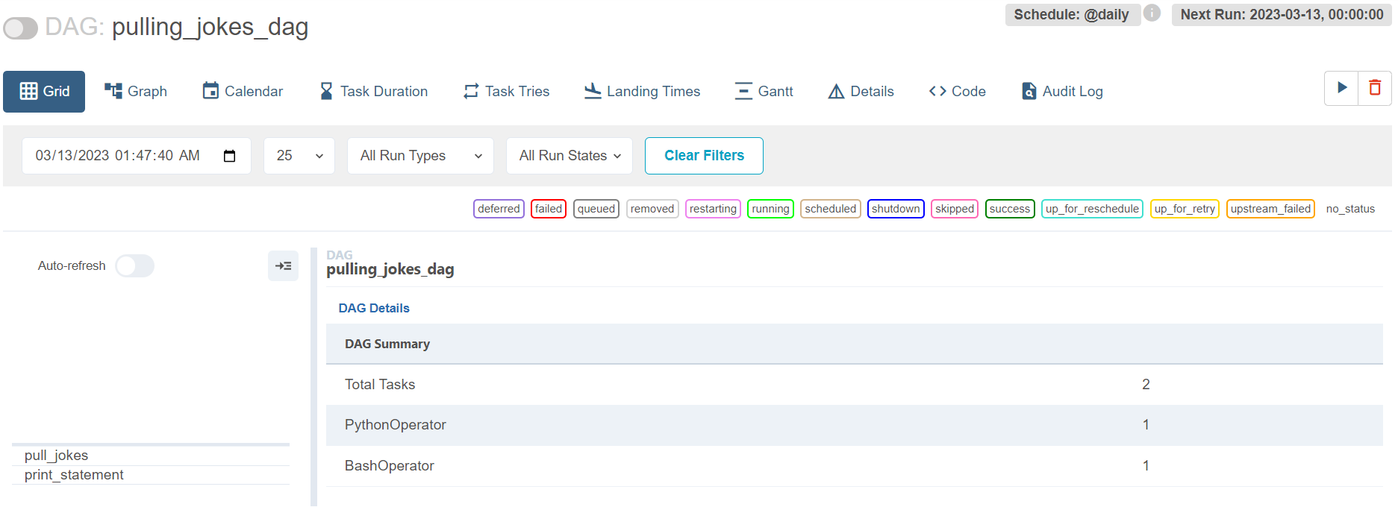Expand the 25 runs count dropdown

(299, 156)
